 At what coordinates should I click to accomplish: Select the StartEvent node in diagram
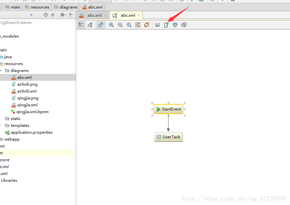point(168,109)
